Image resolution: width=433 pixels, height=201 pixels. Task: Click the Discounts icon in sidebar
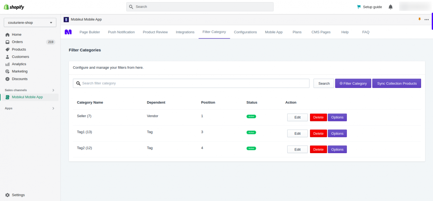tap(8, 79)
